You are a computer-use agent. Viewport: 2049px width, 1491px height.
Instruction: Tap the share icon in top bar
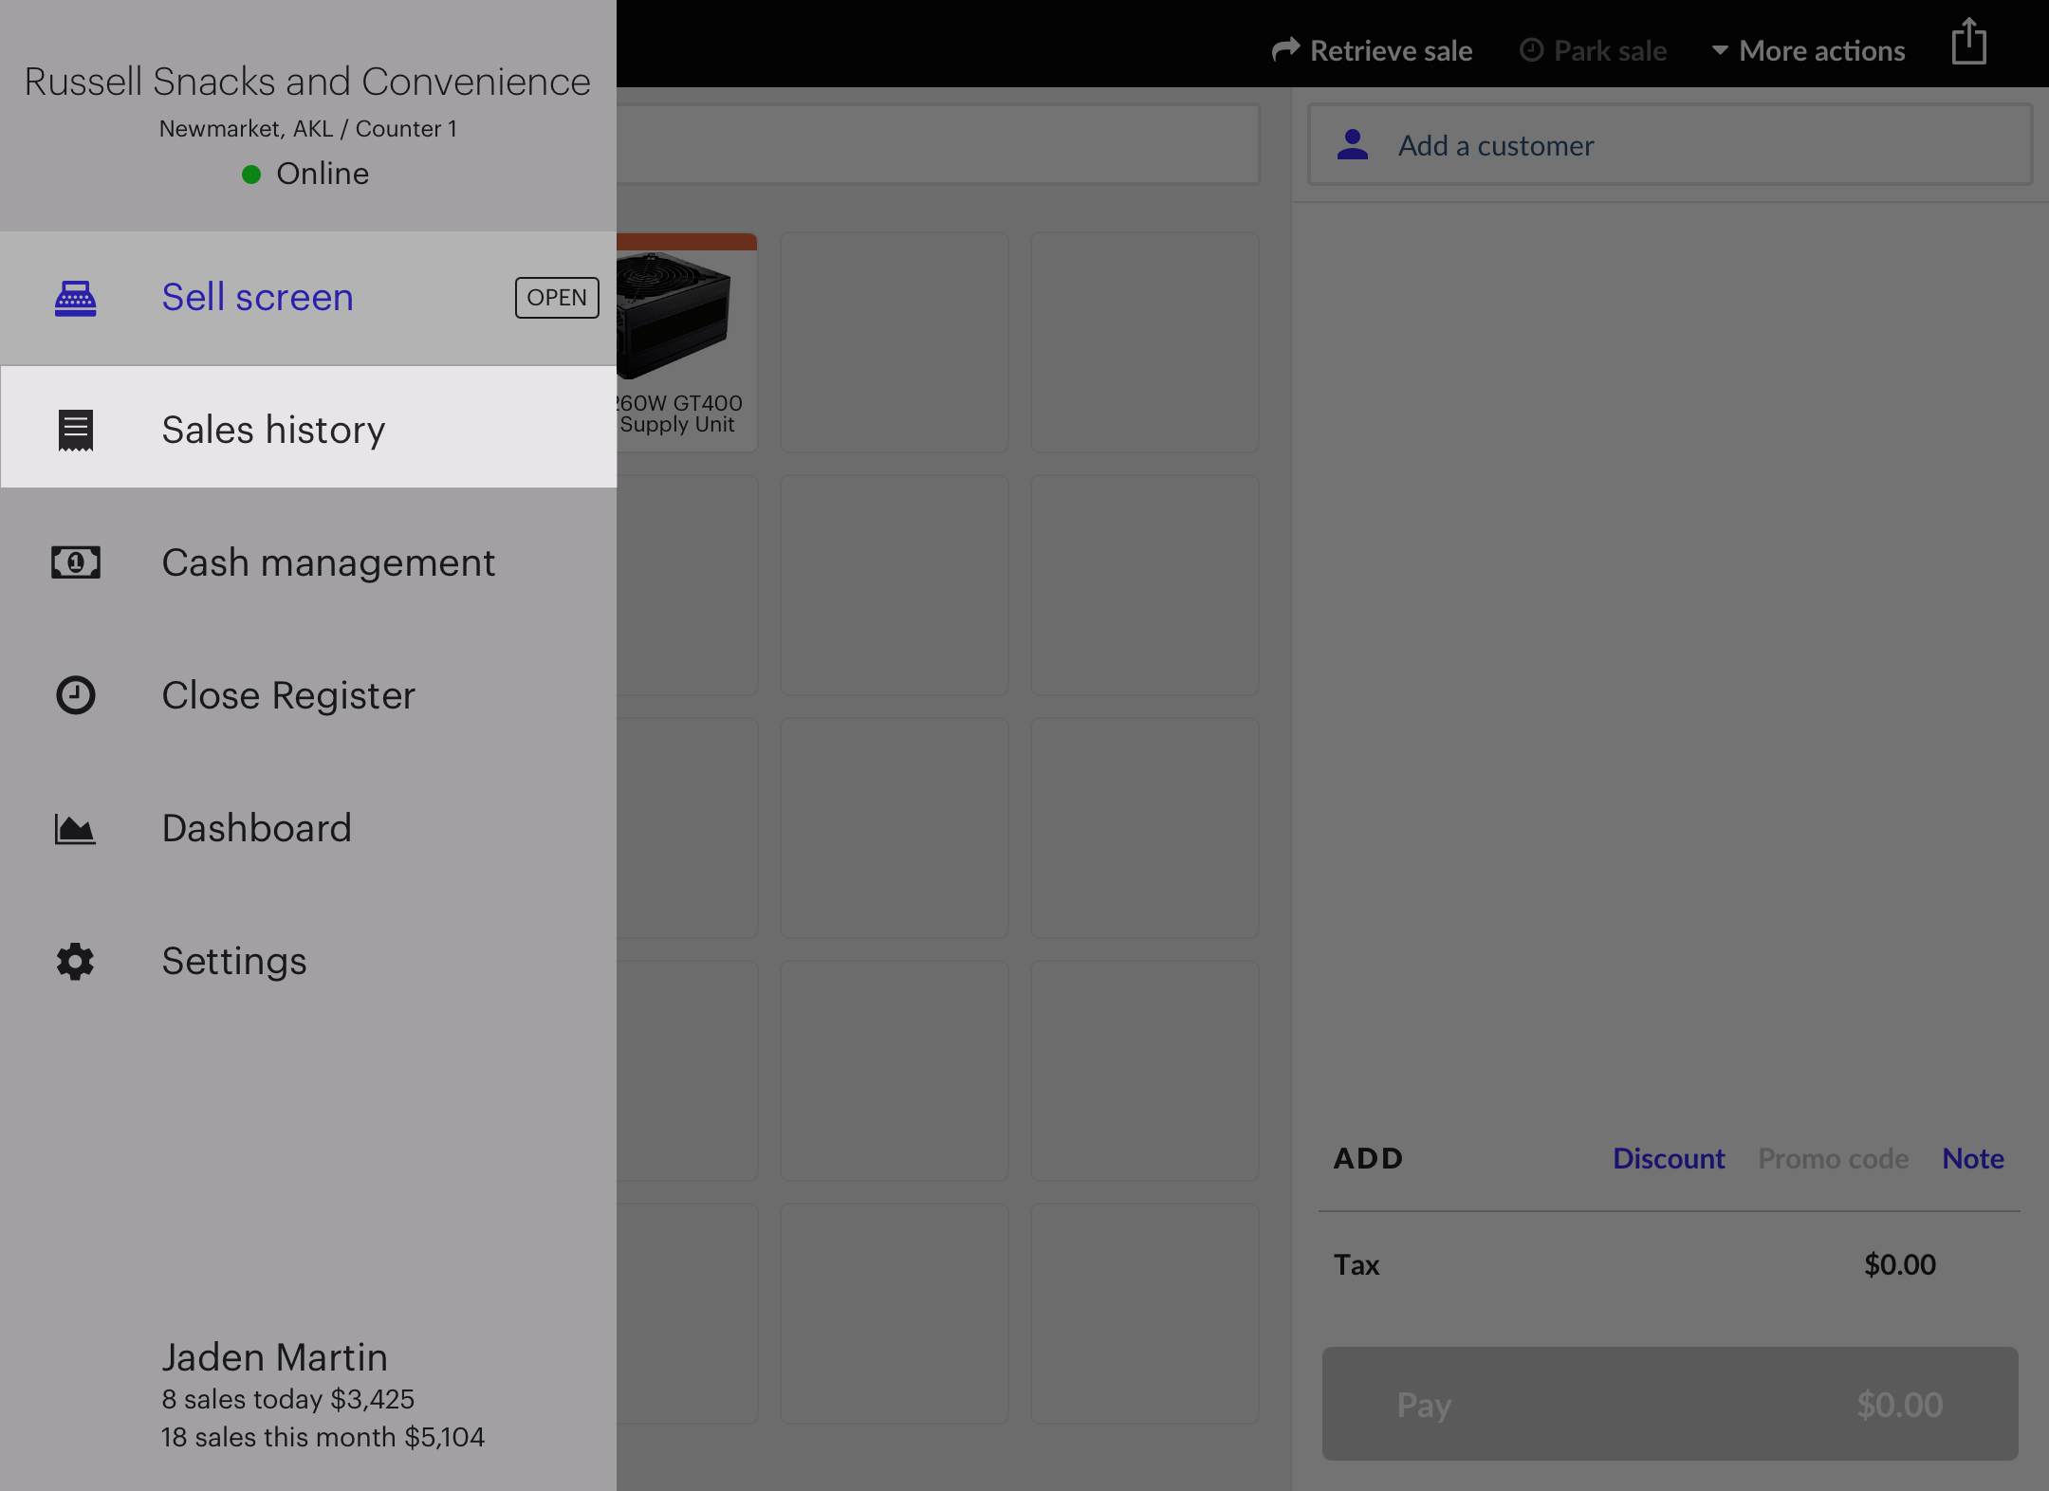click(x=1969, y=44)
